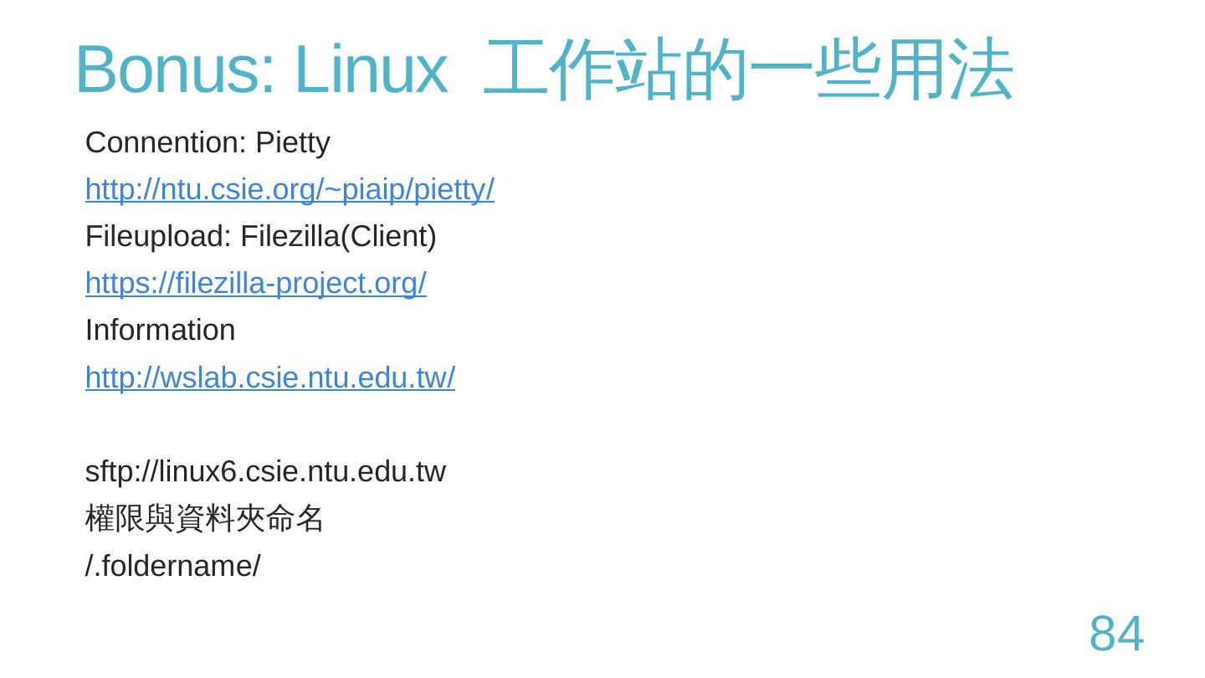Click the word "Fileupload:"
Viewport: 1205px width, 678px height.
[158, 236]
